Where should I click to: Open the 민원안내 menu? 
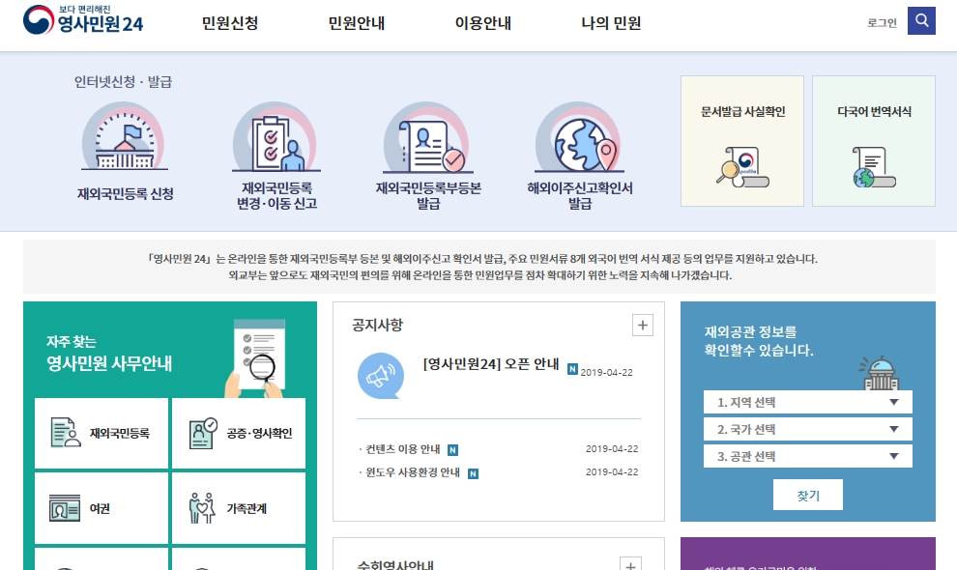tap(357, 23)
